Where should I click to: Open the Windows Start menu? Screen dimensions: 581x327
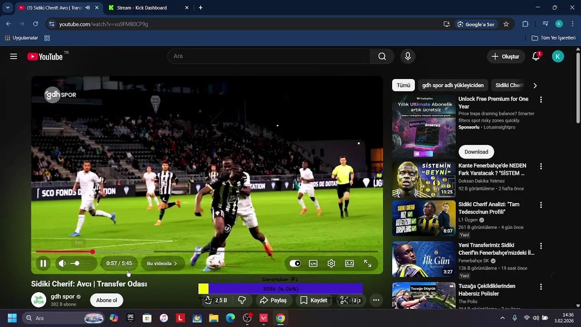[x=12, y=318]
